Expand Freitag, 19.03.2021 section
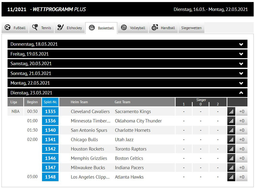Screen dimensions: 255x189 pyautogui.click(x=127, y=54)
